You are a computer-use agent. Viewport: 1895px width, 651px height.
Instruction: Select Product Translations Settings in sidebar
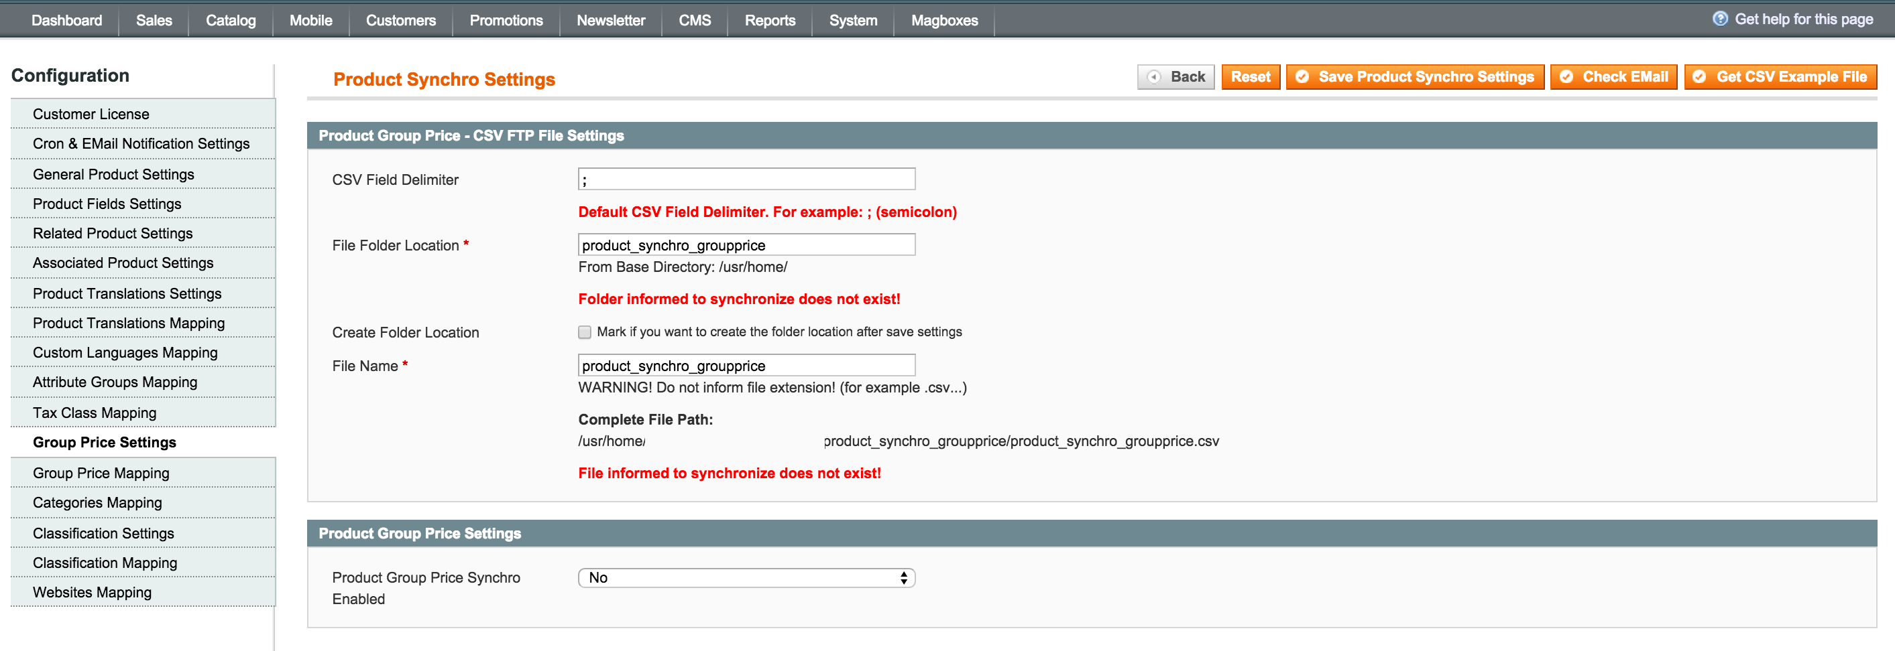pos(143,293)
